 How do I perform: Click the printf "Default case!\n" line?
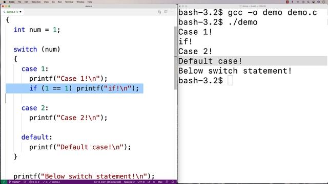[x=80, y=147]
